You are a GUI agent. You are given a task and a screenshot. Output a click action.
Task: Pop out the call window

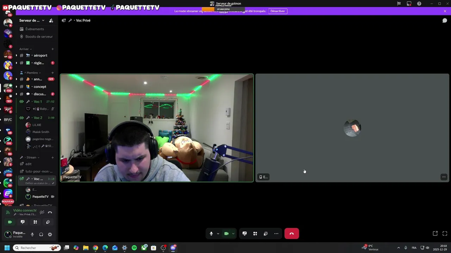(x=435, y=234)
